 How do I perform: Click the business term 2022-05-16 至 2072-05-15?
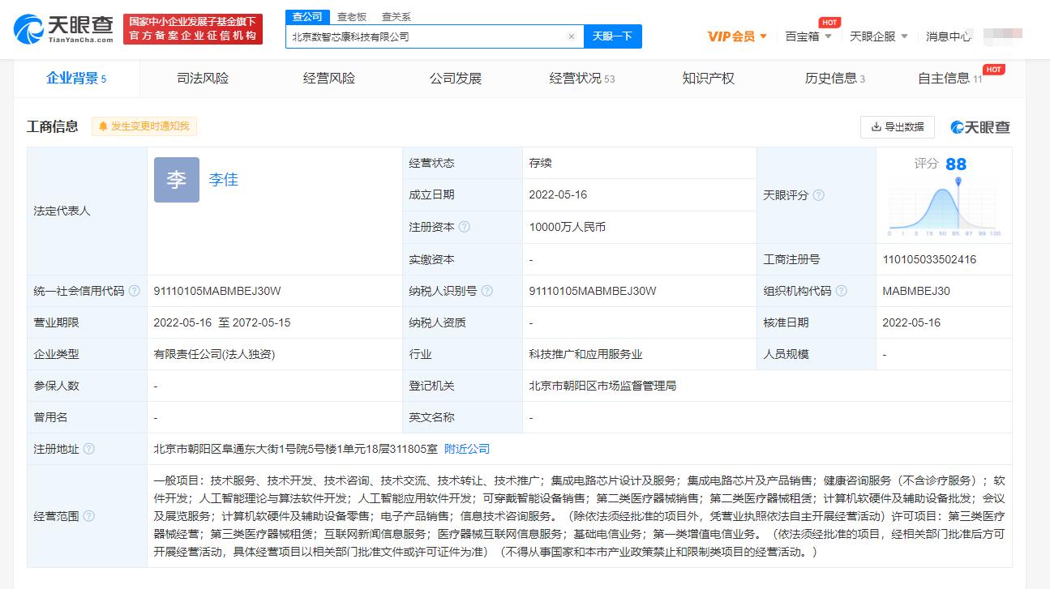222,322
